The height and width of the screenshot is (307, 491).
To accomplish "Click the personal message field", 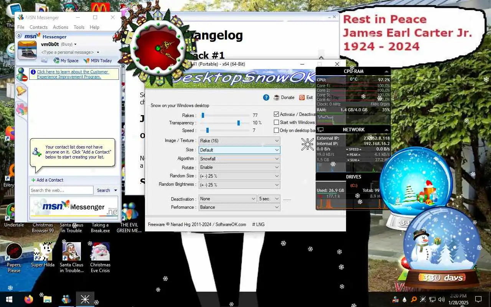I will 68,52.
